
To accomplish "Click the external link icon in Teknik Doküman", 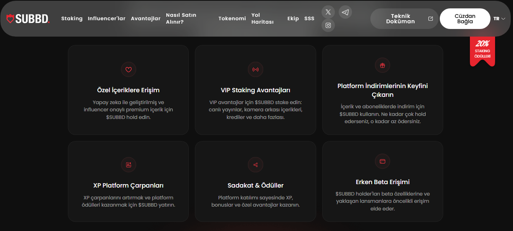I will [x=431, y=19].
